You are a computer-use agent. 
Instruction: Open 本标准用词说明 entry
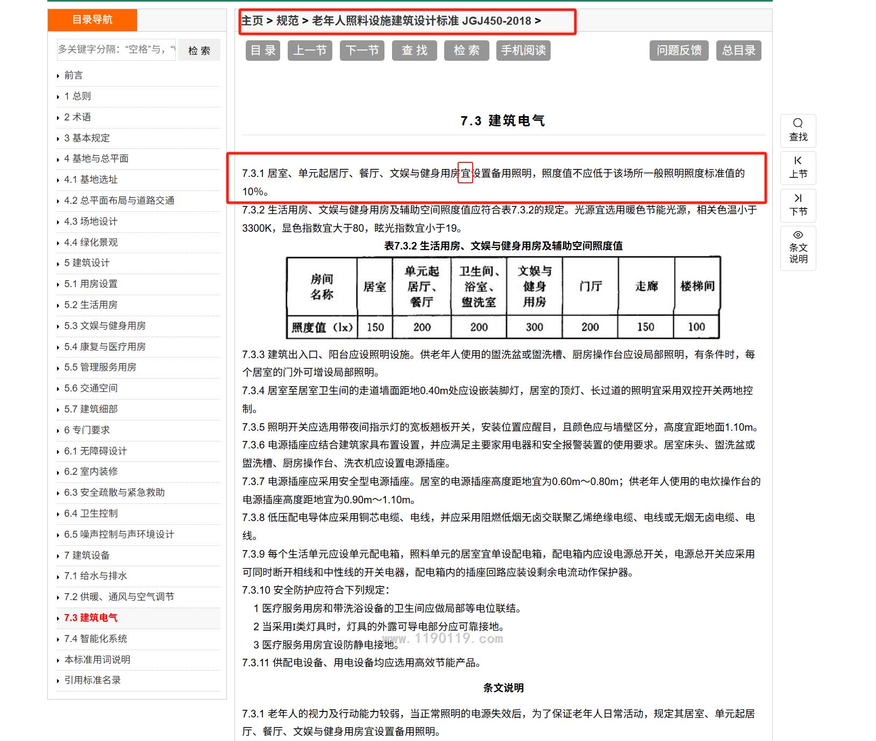coord(97,660)
